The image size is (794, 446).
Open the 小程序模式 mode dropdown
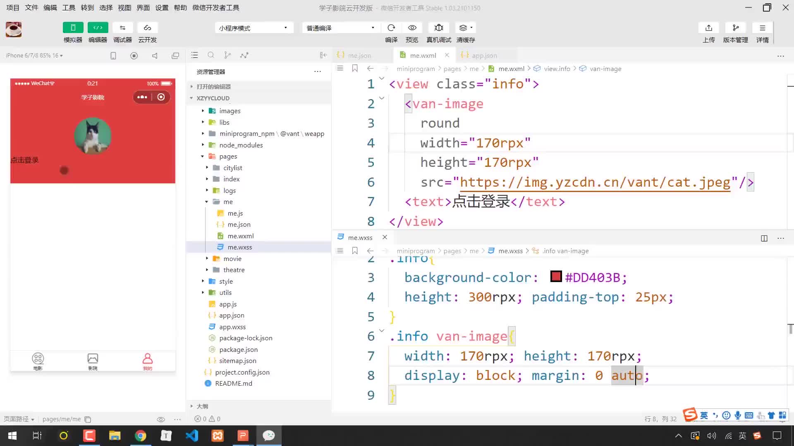[254, 28]
